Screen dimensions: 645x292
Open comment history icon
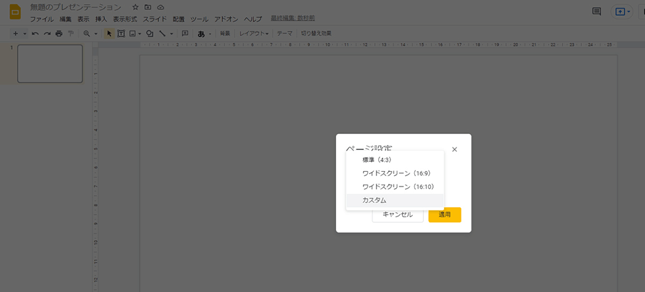tap(596, 11)
